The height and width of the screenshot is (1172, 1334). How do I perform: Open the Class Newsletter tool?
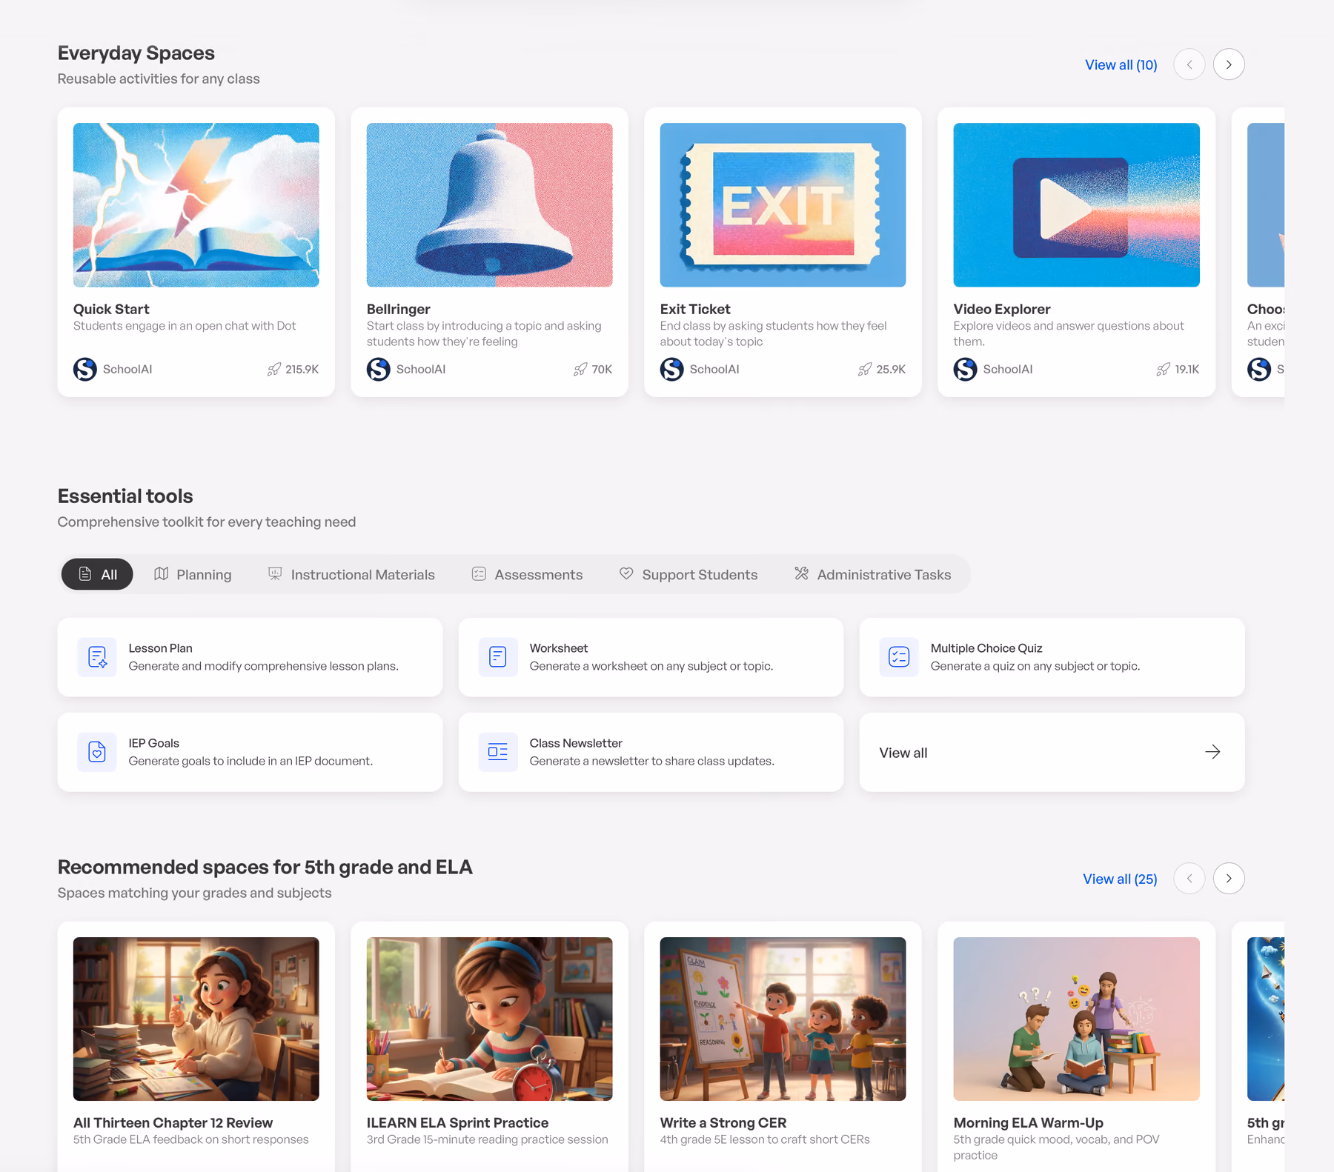pos(651,752)
